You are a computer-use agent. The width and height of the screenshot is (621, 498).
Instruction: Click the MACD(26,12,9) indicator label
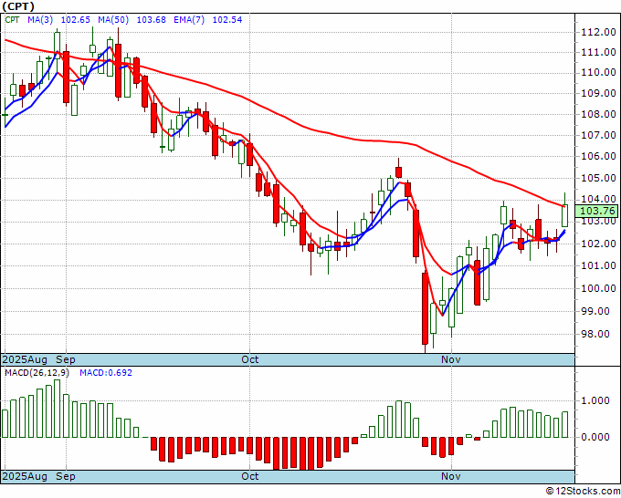37,373
